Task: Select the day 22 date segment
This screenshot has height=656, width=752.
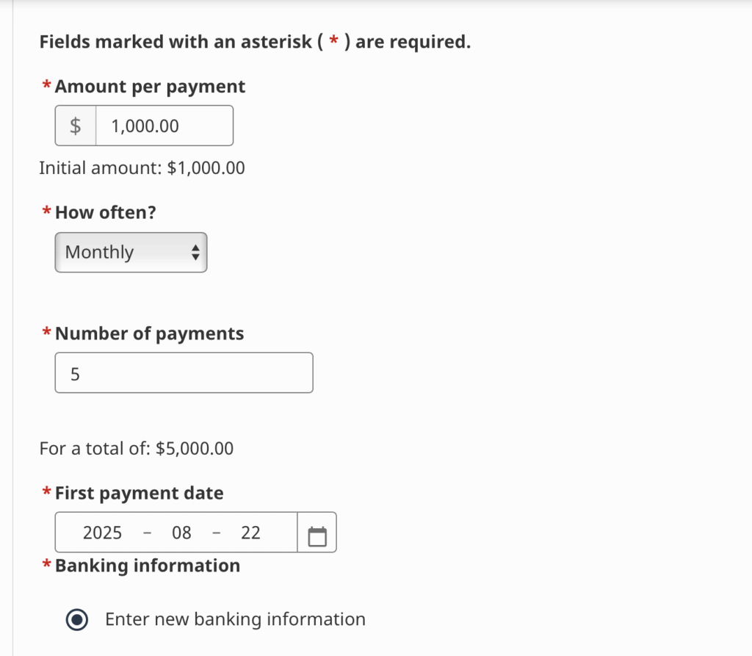Action: tap(250, 533)
